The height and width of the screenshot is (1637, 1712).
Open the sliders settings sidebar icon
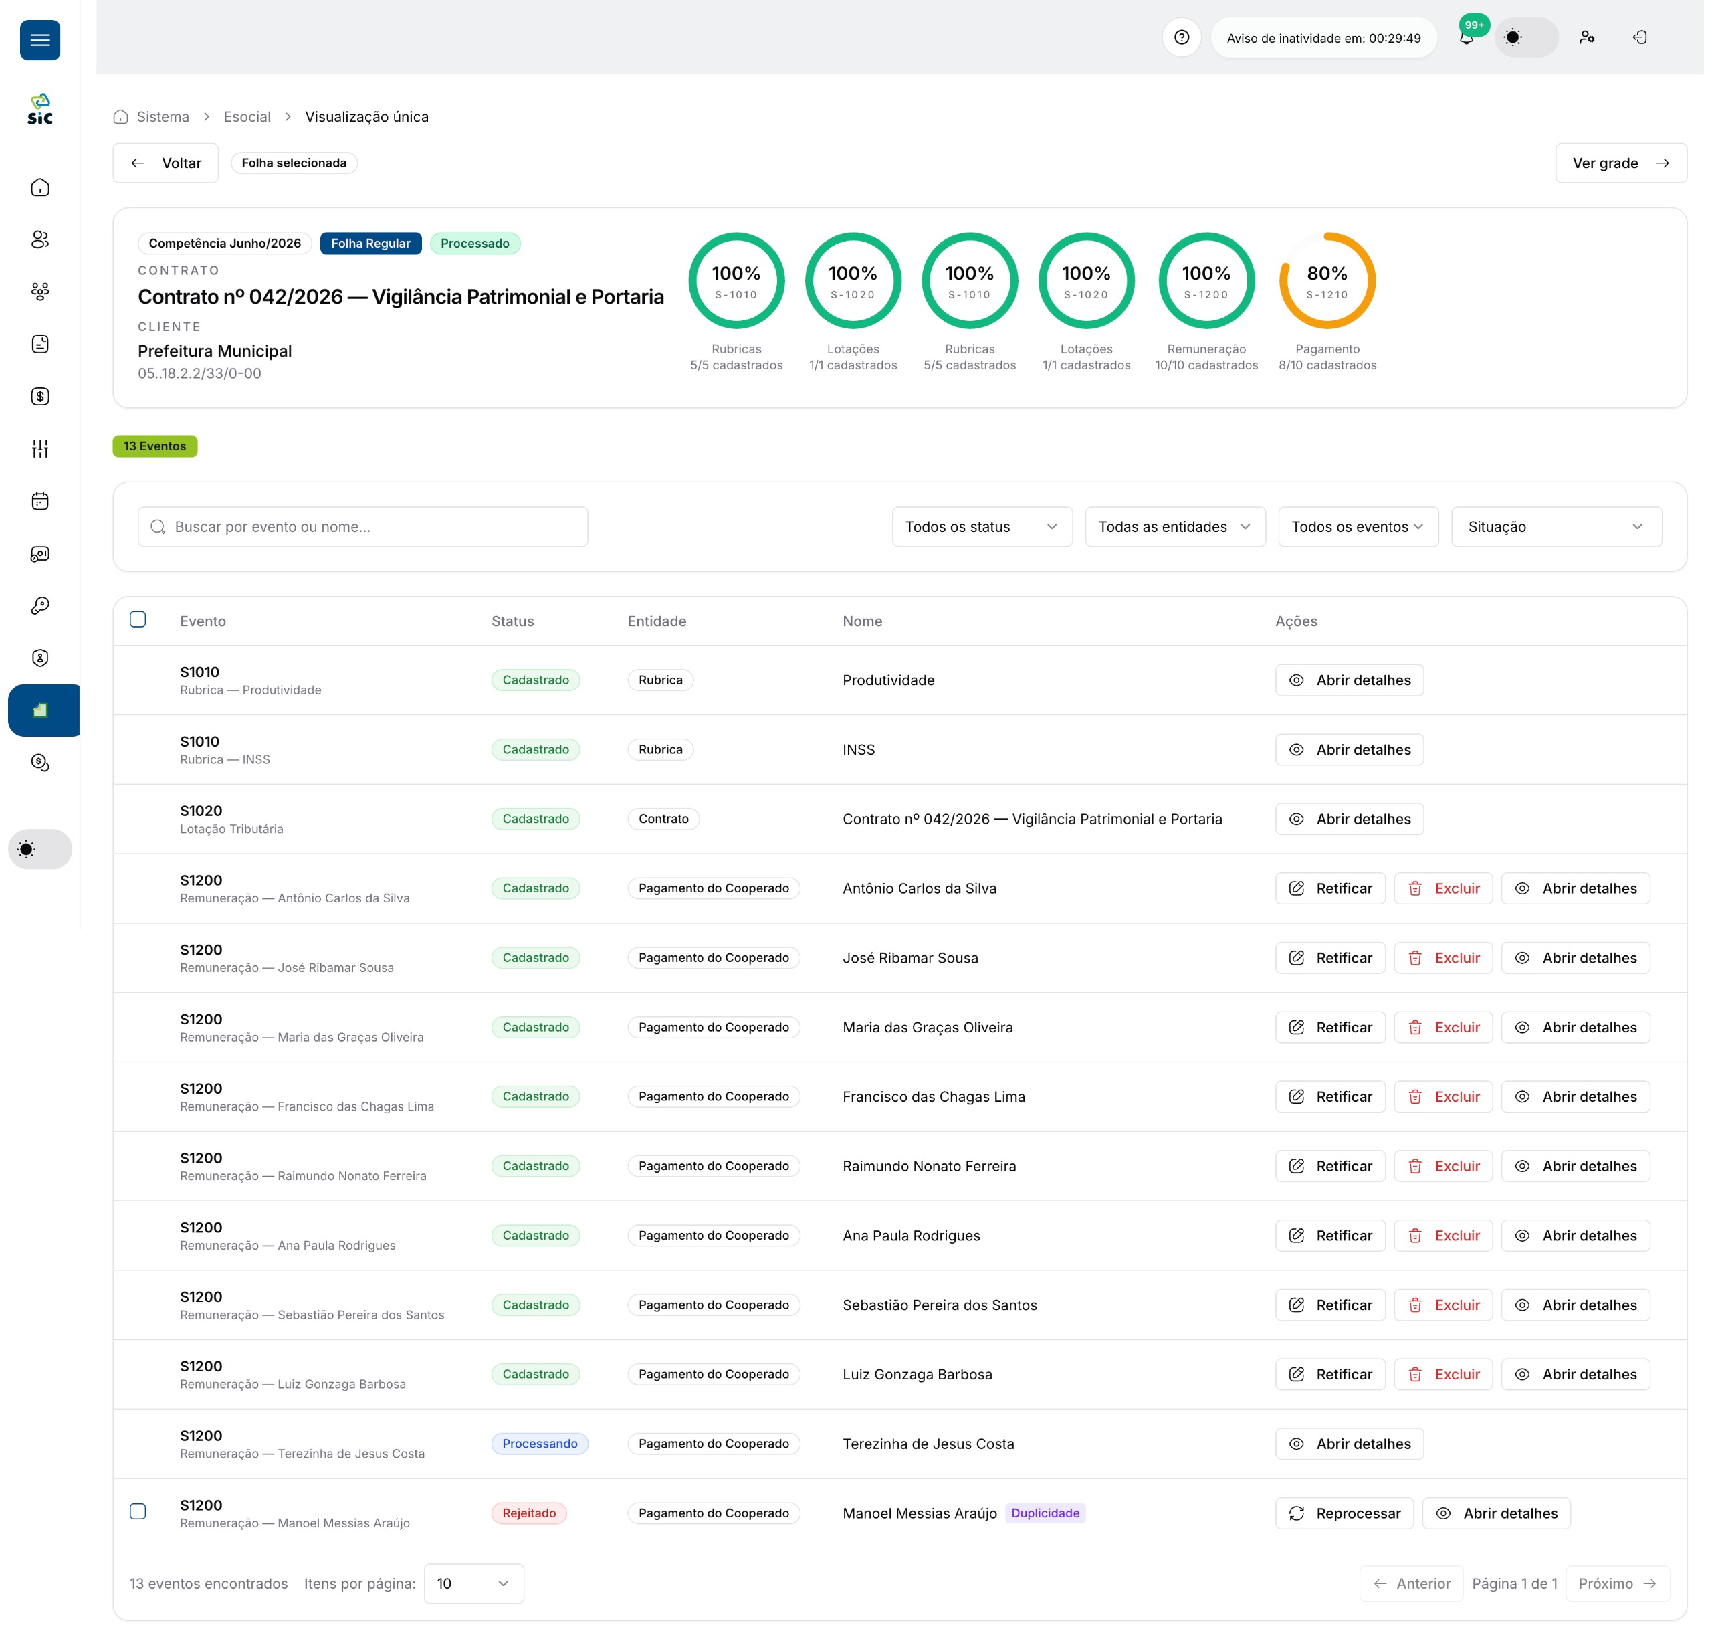point(40,448)
